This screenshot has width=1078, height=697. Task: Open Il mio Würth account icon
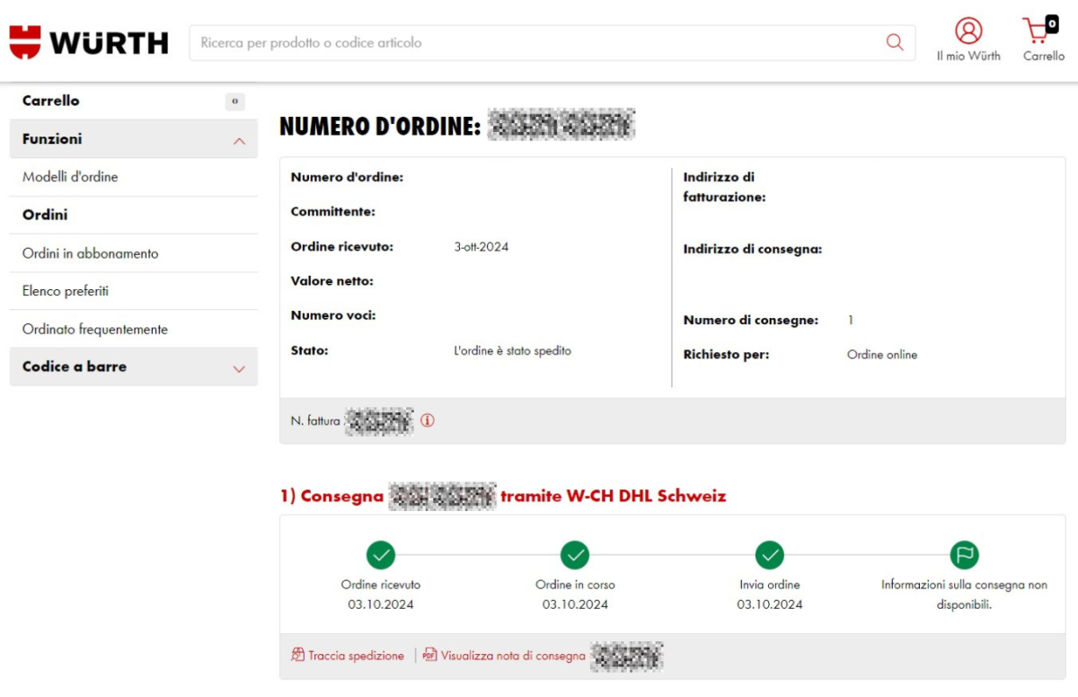click(x=968, y=31)
